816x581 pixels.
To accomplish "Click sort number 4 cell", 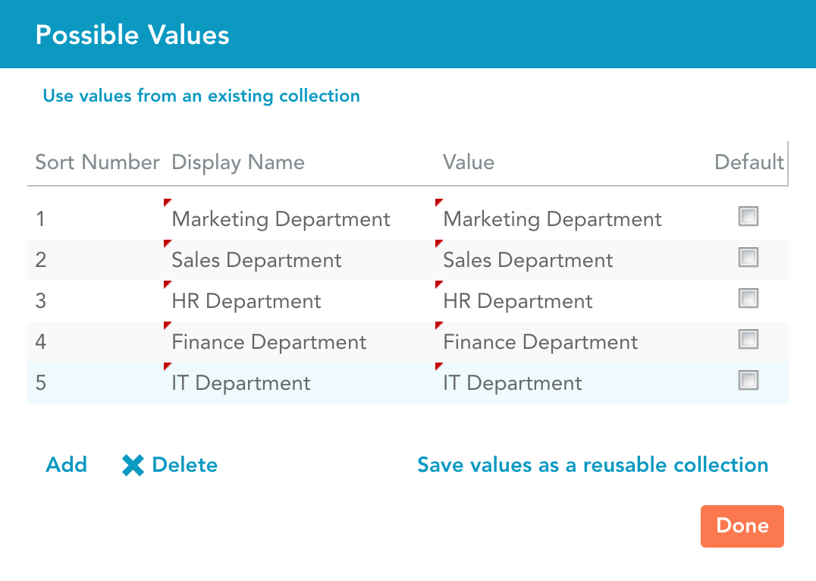I will click(96, 342).
